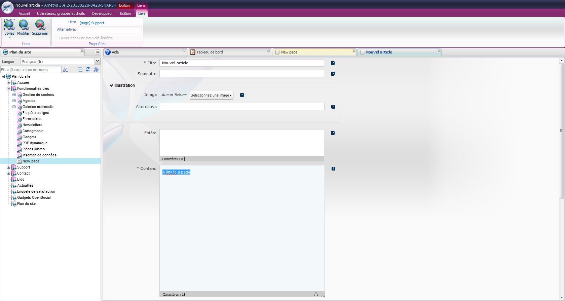The height and width of the screenshot is (301, 565).
Task: Select Cartographie in the tree
Action: (x=33, y=131)
